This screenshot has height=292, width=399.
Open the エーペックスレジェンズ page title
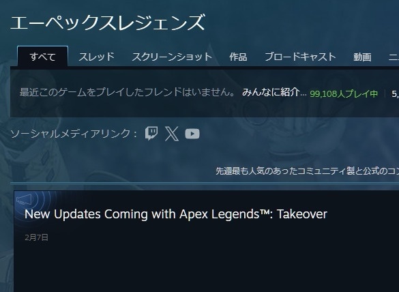point(108,23)
